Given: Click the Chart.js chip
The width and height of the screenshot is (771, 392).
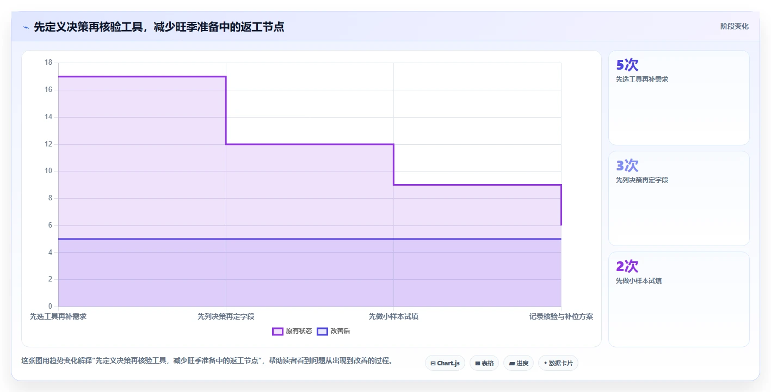Looking at the screenshot, I should 445,363.
